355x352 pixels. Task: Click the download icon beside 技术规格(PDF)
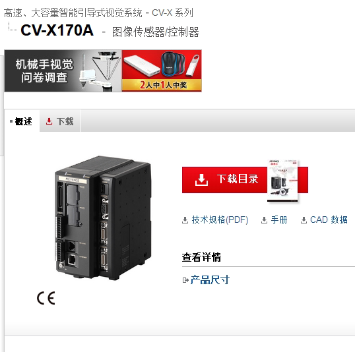[185, 220]
